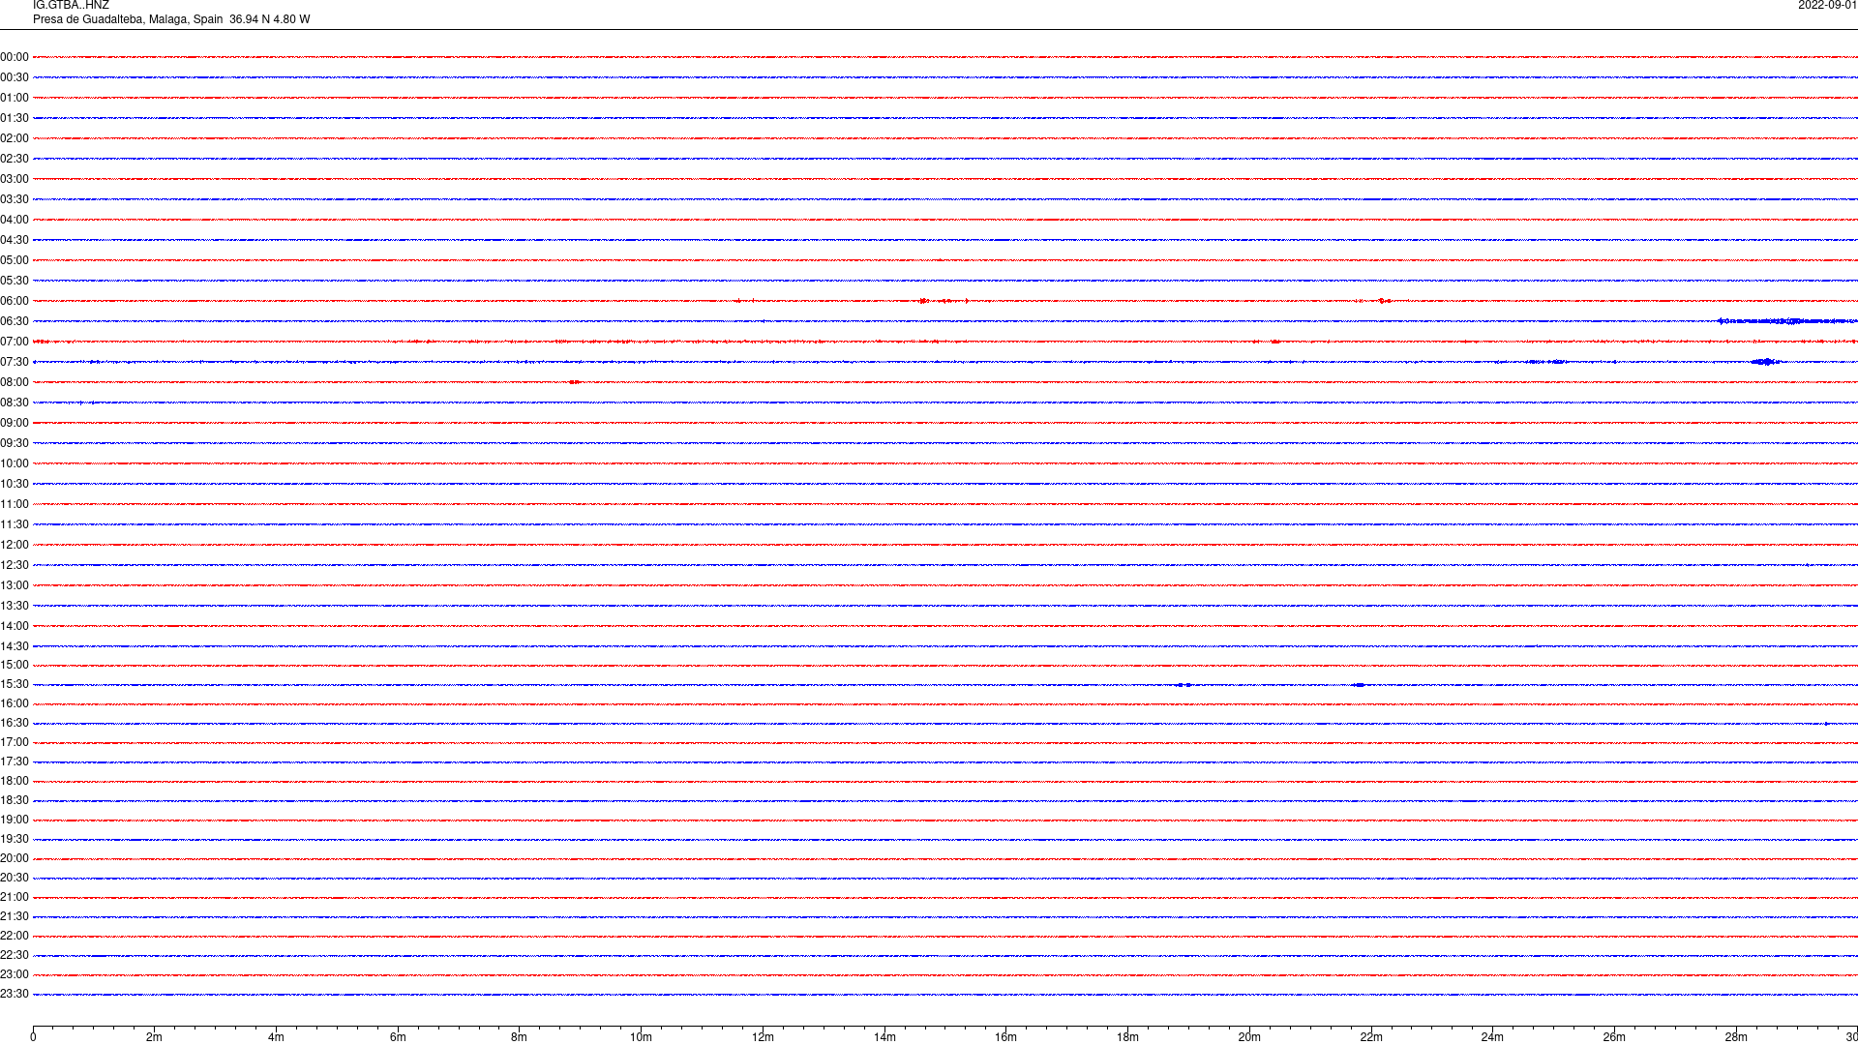This screenshot has width=1858, height=1045.
Task: Click the 16m tick label on time axis
Action: (x=1006, y=1037)
